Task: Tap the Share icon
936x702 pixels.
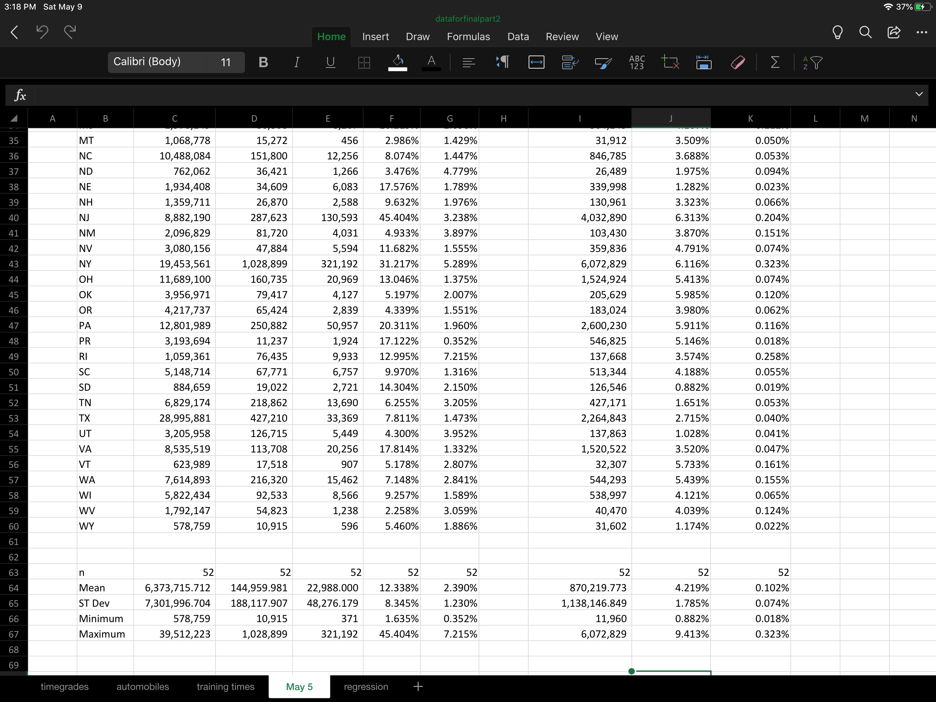Action: click(894, 33)
